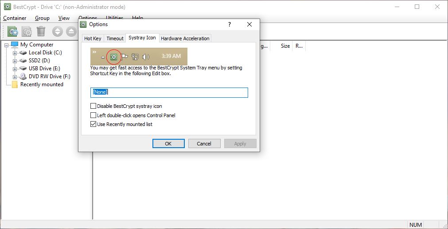This screenshot has height=229, width=448.
Task: Open the Container menu
Action: click(x=15, y=18)
